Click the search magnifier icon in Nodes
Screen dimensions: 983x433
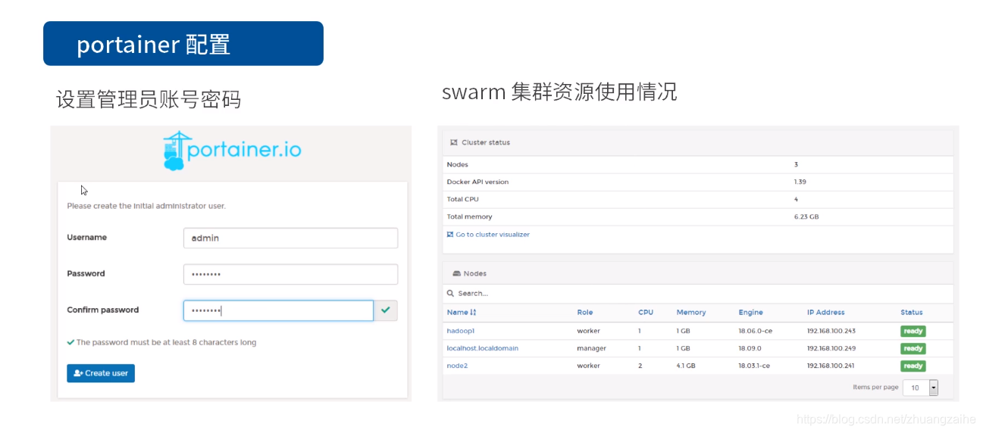pyautogui.click(x=450, y=293)
